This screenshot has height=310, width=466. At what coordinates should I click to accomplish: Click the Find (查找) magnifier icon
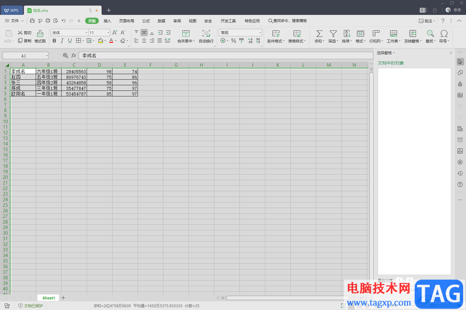[430, 33]
